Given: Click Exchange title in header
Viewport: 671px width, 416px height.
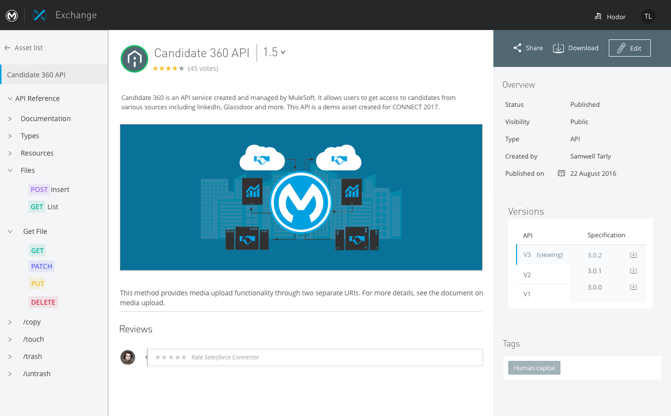Looking at the screenshot, I should click(x=76, y=15).
